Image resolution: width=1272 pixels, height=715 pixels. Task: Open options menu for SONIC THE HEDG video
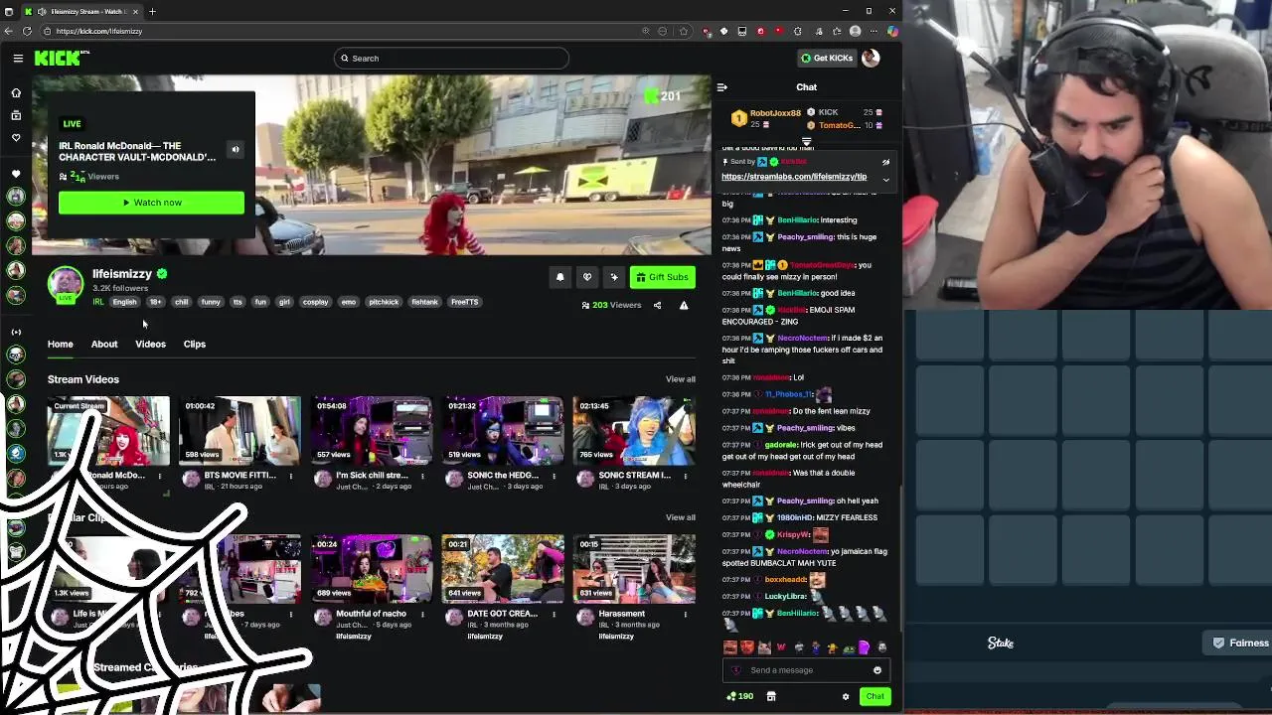(554, 476)
